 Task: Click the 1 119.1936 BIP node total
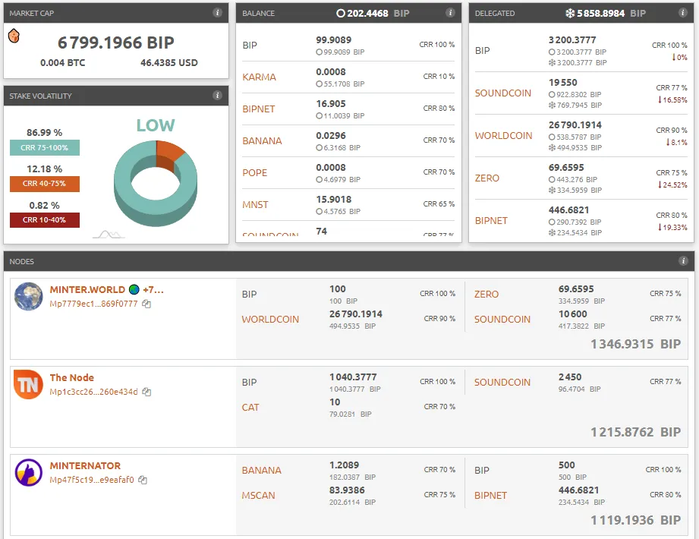coord(636,520)
